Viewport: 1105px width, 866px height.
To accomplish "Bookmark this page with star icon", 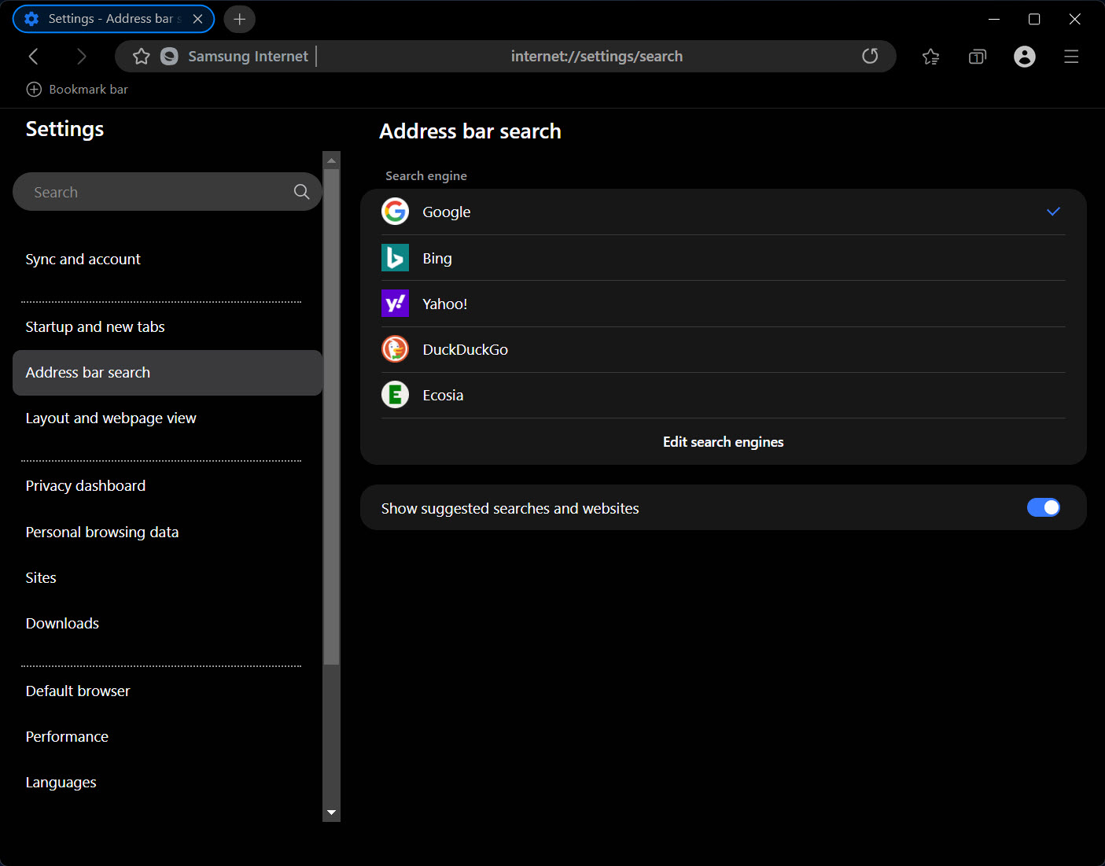I will 142,57.
